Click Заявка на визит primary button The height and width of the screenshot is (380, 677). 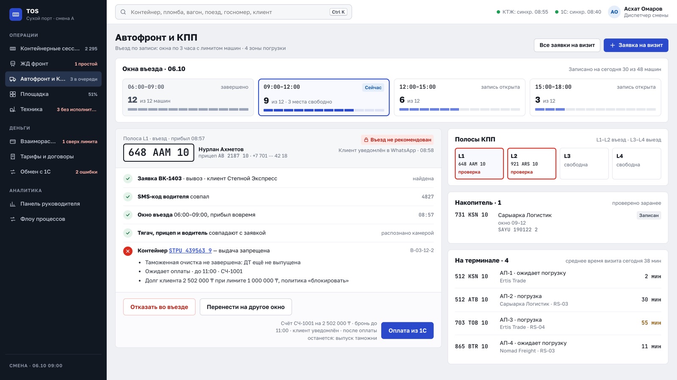(x=636, y=45)
